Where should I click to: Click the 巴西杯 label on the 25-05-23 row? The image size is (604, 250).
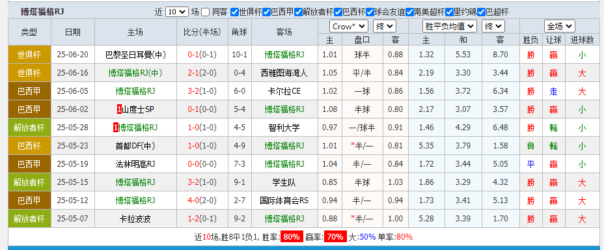tap(29, 146)
